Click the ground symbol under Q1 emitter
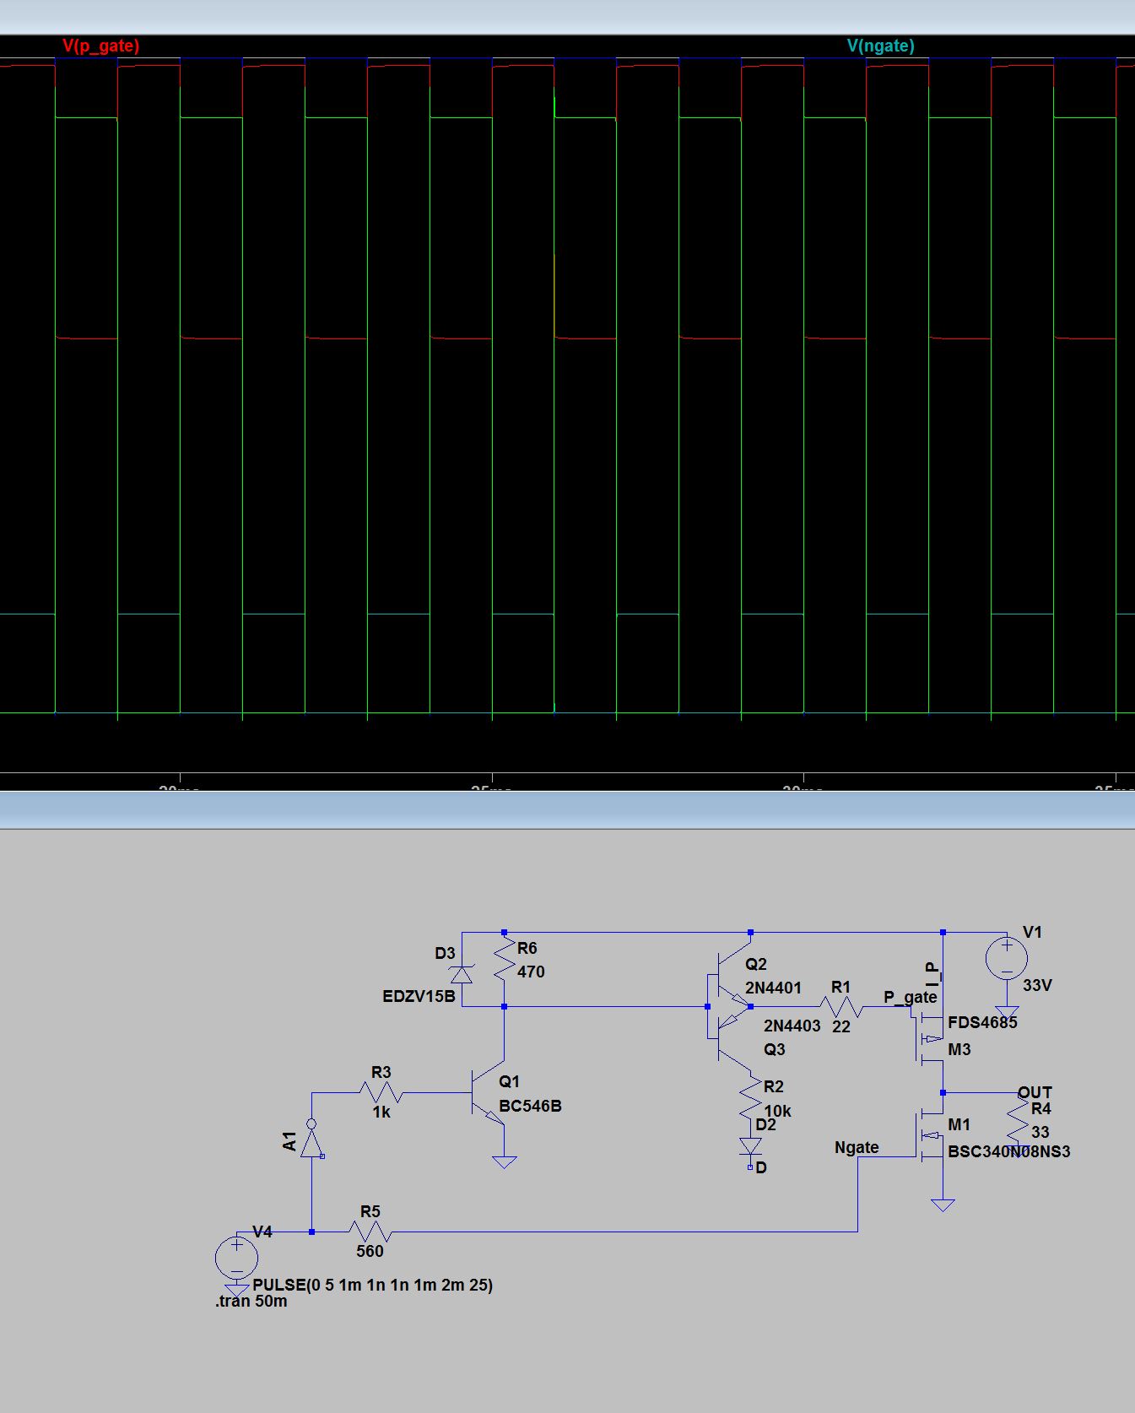This screenshot has height=1413, width=1135. [x=505, y=1162]
